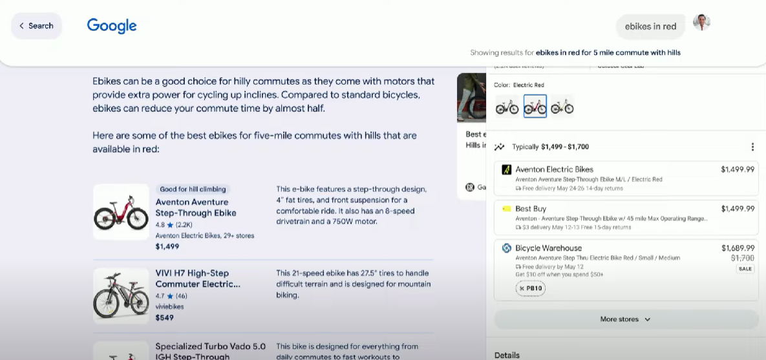Open the user profile avatar
The width and height of the screenshot is (766, 360).
point(701,22)
